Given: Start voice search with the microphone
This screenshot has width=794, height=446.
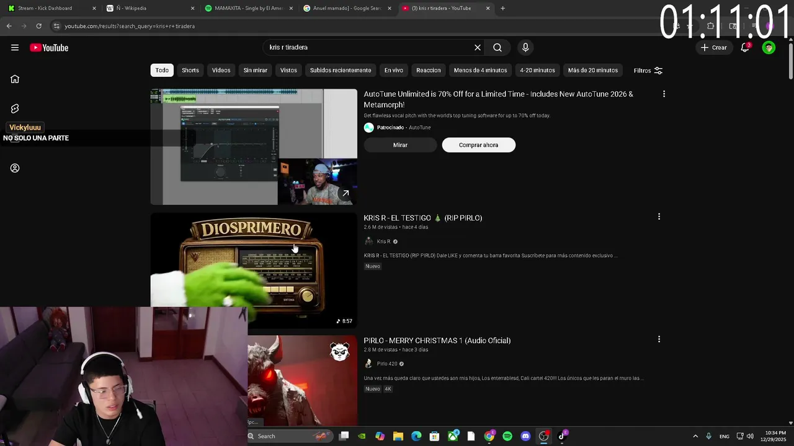Looking at the screenshot, I should tap(525, 48).
